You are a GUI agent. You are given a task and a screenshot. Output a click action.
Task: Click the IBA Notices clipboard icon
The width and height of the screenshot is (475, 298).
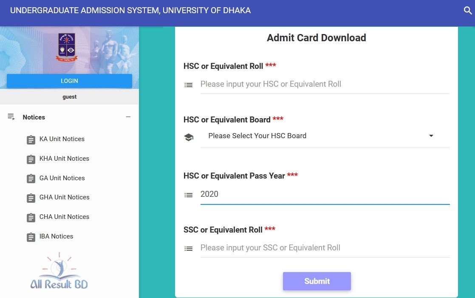(31, 237)
